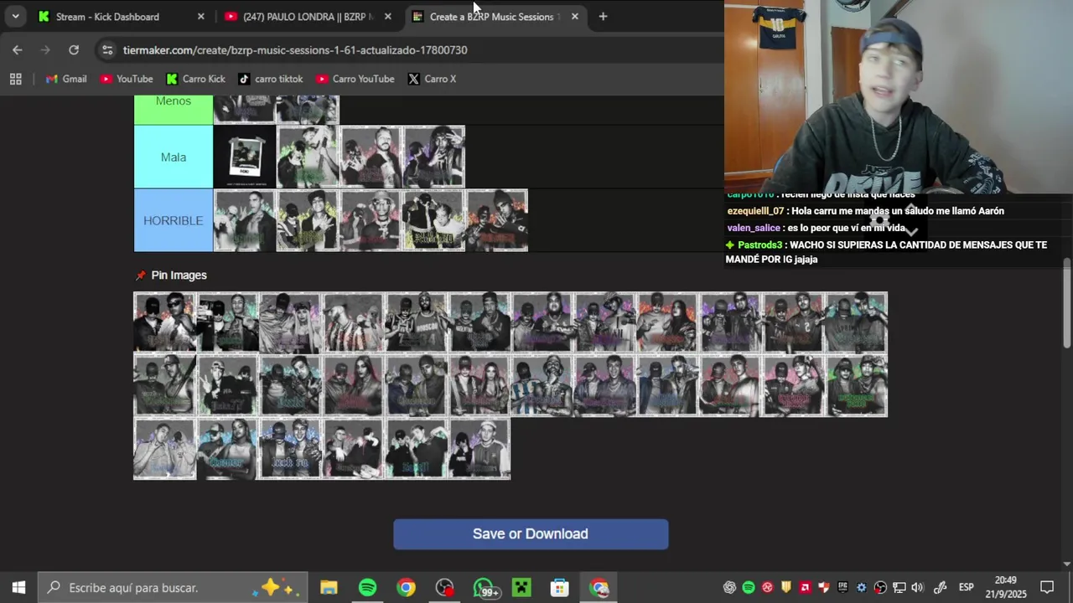Open WhatsApp taskbar icon with 99+ badge
Screen dimensions: 1073x603
click(x=484, y=588)
